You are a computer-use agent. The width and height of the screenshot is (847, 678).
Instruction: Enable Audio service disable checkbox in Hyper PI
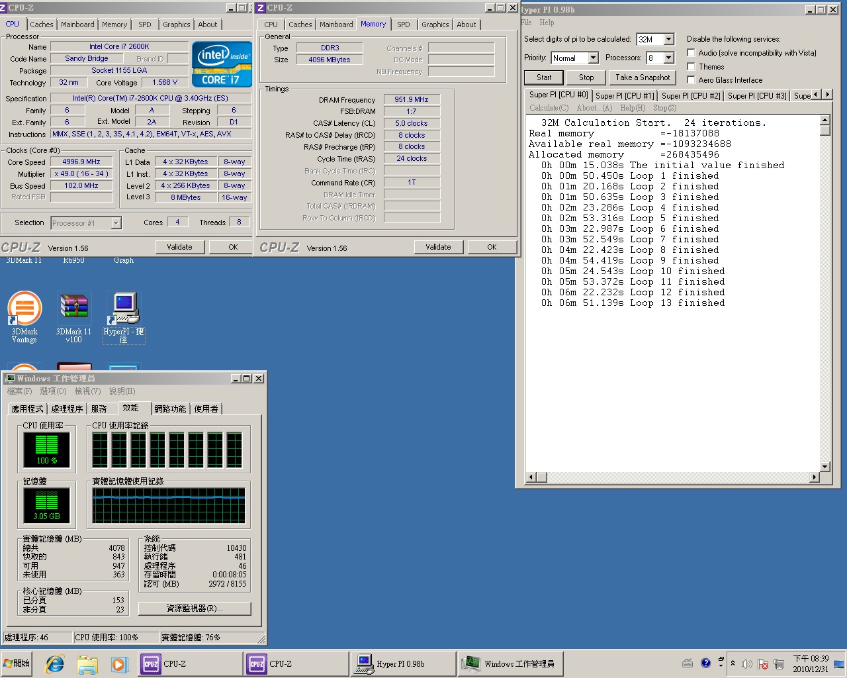(x=691, y=53)
